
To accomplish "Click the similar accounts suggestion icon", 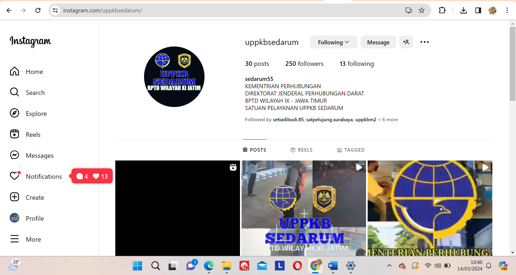I will (406, 42).
